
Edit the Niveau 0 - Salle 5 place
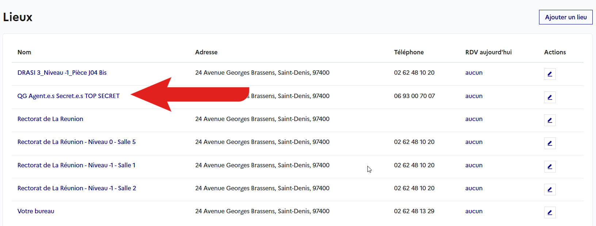[550, 143]
